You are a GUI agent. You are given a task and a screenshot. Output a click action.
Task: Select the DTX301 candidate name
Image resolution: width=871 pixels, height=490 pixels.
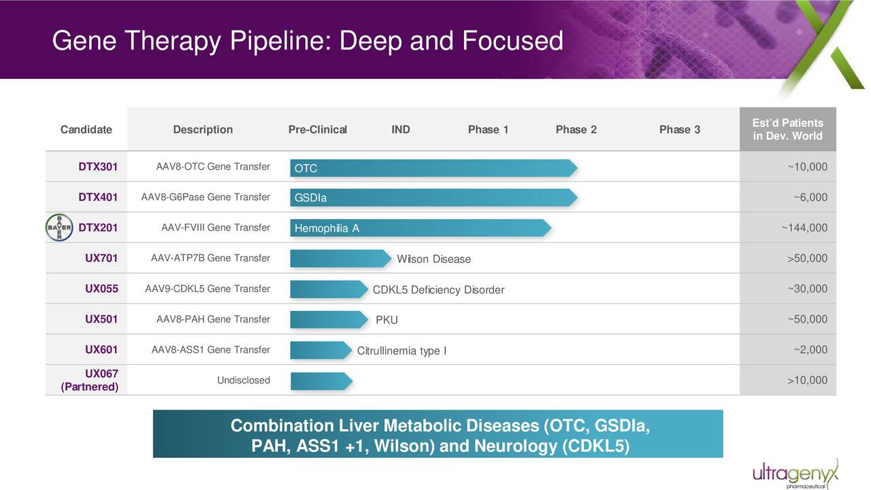pos(98,167)
